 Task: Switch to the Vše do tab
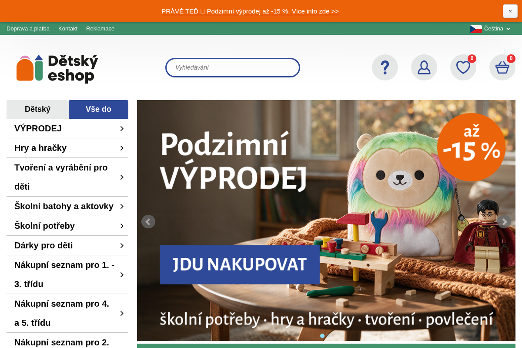[x=98, y=109]
